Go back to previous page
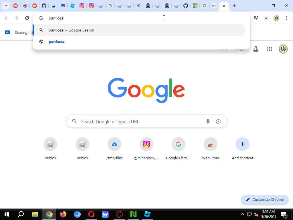Image resolution: width=293 pixels, height=220 pixels. pos(6,18)
